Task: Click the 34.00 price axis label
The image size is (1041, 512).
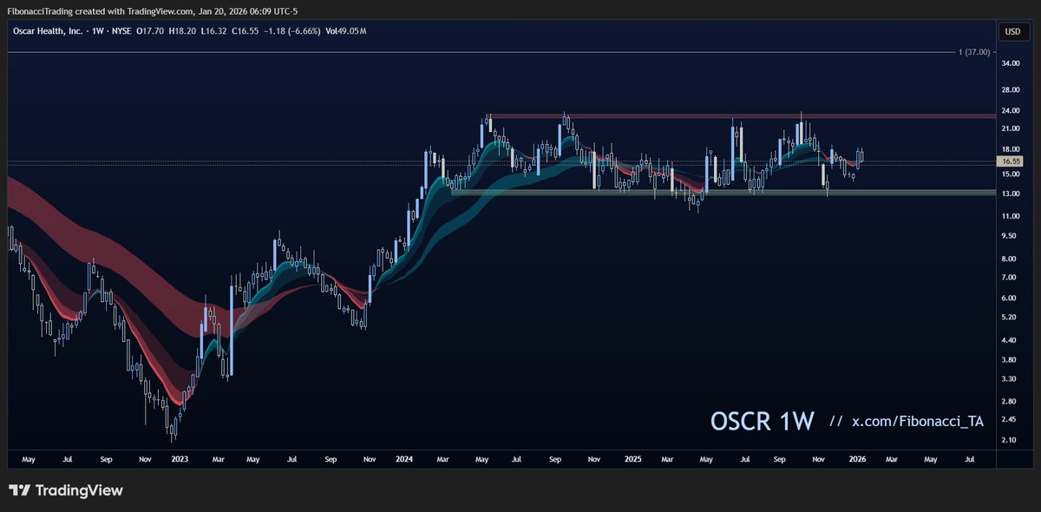Action: coord(1011,64)
